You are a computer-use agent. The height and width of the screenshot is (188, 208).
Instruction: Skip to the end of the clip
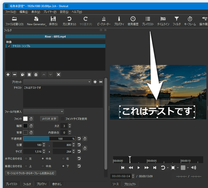tap(155, 168)
